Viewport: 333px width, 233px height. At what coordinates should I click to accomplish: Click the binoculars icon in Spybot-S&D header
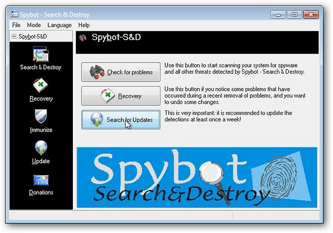83,38
